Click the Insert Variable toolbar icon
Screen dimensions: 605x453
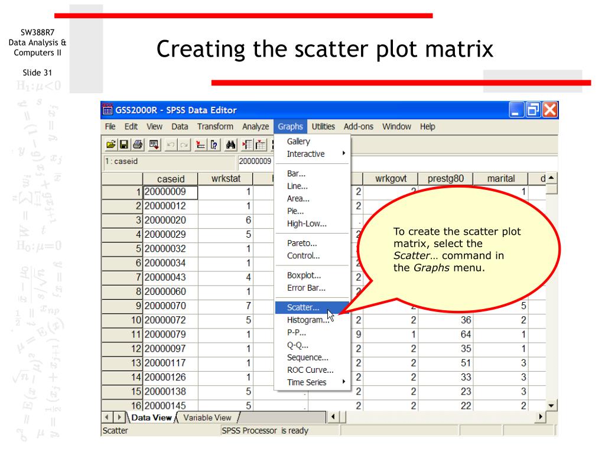click(261, 145)
